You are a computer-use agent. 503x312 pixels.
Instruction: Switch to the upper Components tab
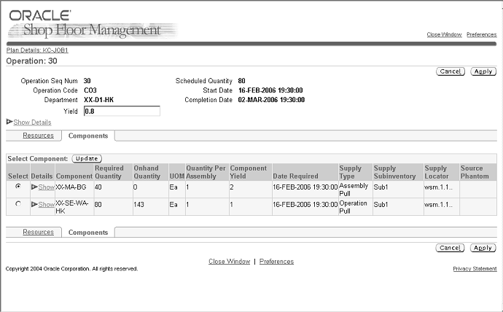click(x=88, y=136)
